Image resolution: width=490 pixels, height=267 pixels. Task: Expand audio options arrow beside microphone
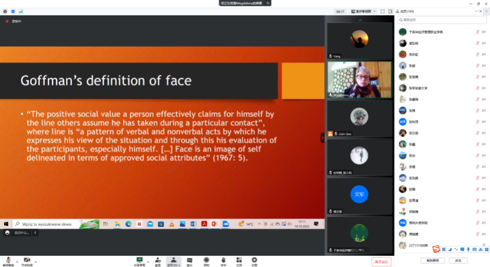[x=17, y=261]
